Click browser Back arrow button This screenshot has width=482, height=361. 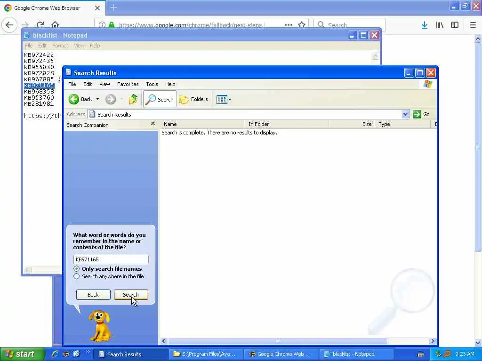(9, 24)
